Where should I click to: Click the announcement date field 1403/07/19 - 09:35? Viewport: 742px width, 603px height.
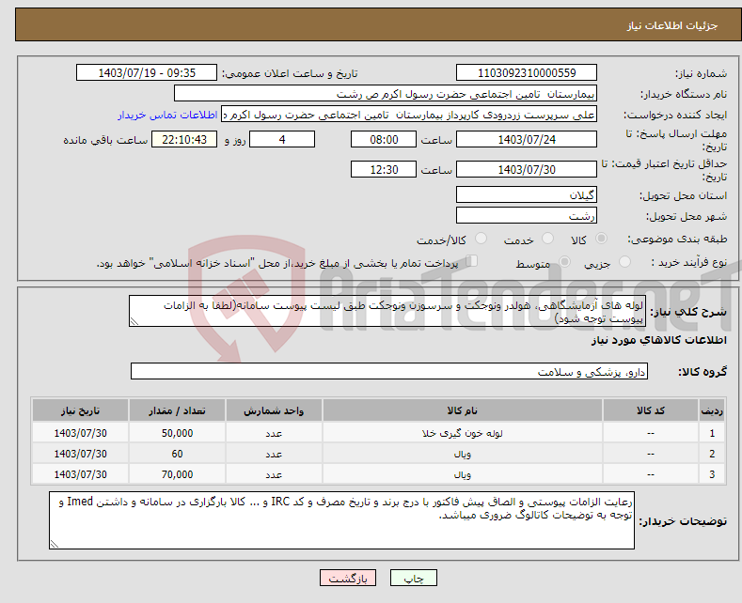point(147,72)
